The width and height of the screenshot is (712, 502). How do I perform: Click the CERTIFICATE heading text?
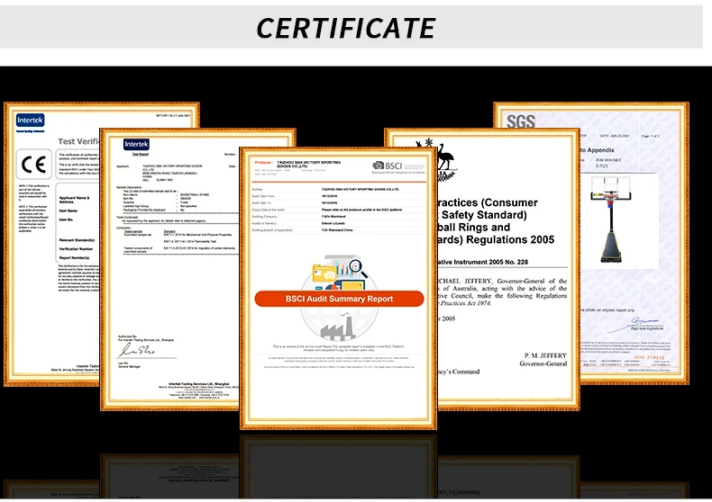point(346,28)
